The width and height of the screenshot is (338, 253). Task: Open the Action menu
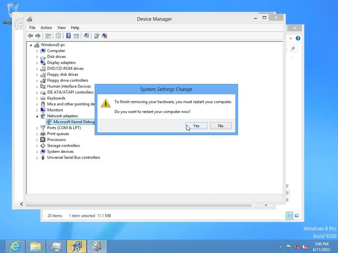pos(46,28)
